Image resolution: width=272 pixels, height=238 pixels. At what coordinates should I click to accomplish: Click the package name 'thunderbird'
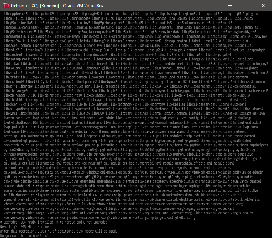tap(25, 195)
